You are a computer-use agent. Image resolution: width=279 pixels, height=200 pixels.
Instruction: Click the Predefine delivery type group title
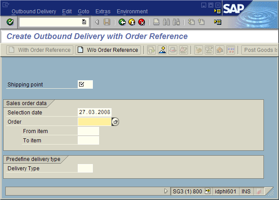pos(33,159)
